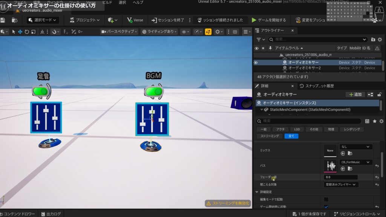Open the Verse button in the toolbar
The height and width of the screenshot is (217, 386).
pyautogui.click(x=135, y=20)
